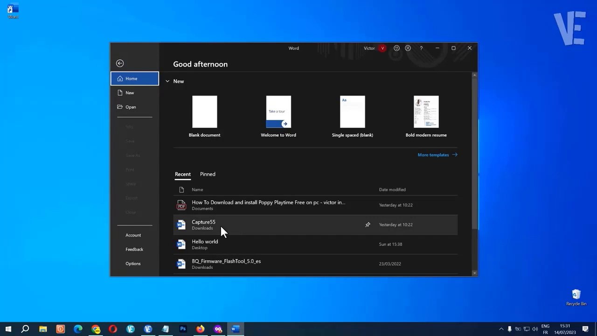Viewport: 597px width, 336px height.
Task: Collapse the New templates section
Action: click(167, 81)
